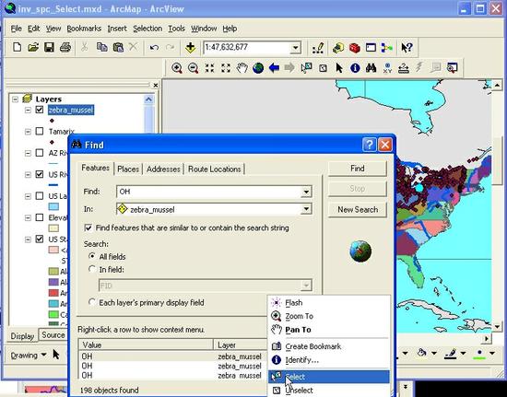Switch to the Places tab
Screen dimensions: 507x397
coord(128,169)
